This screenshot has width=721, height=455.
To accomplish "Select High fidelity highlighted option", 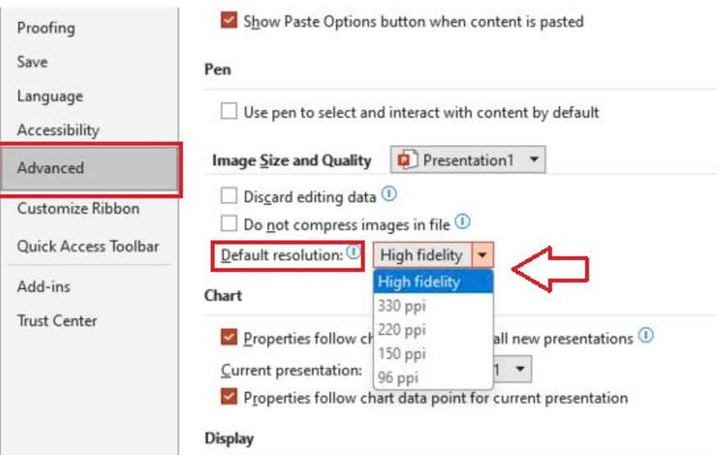I will (x=432, y=282).
